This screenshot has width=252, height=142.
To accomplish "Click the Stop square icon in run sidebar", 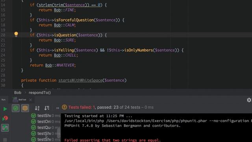I will coord(5,140).
